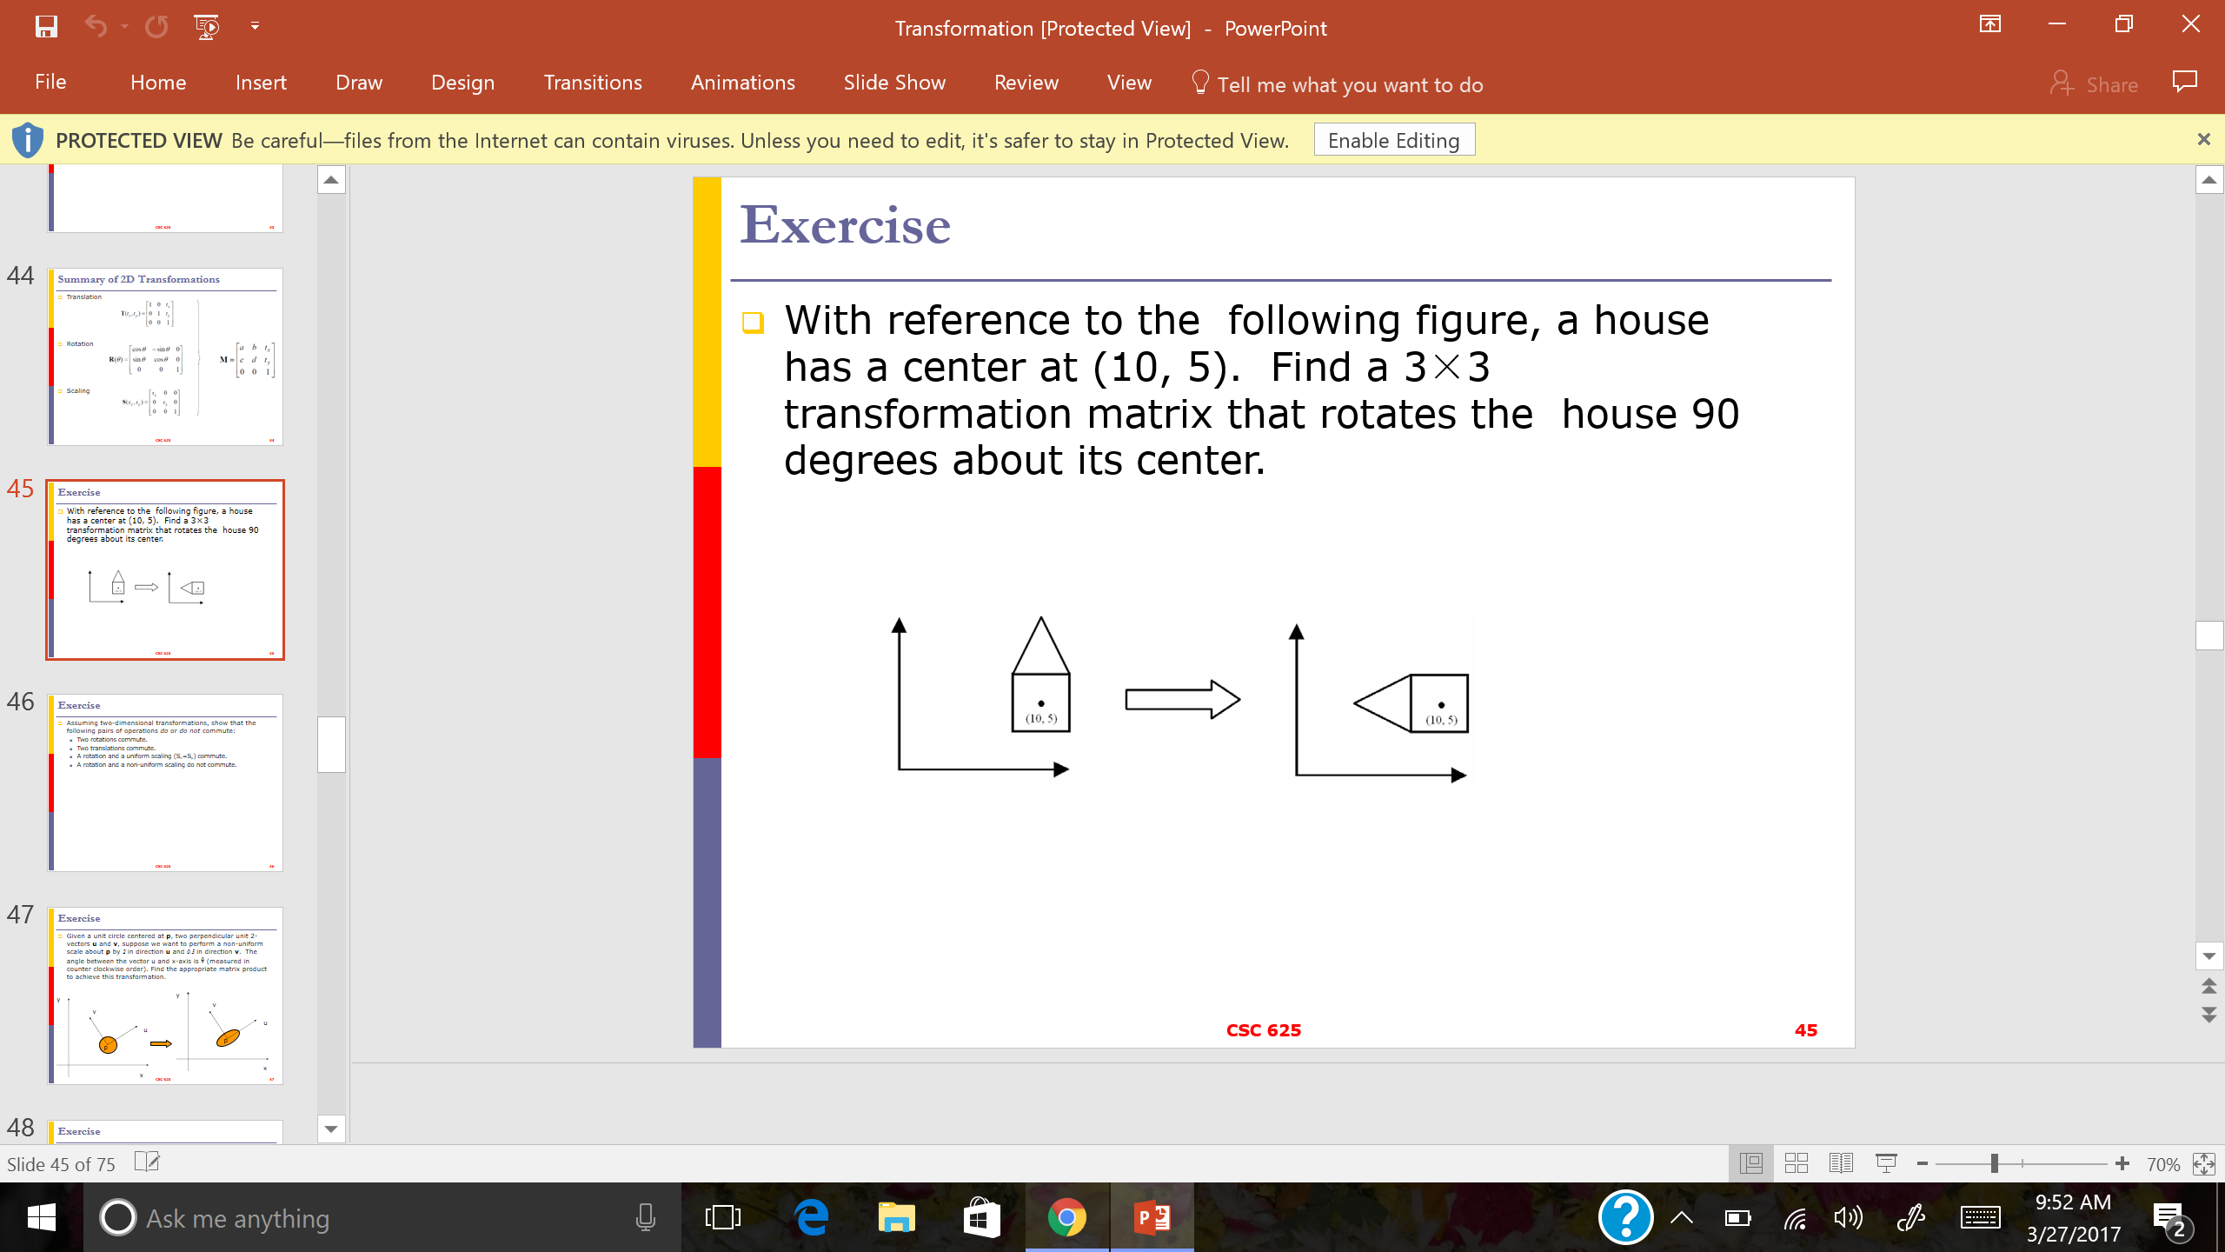2225x1252 pixels.
Task: Click the Enable Editing button
Action: (1393, 140)
